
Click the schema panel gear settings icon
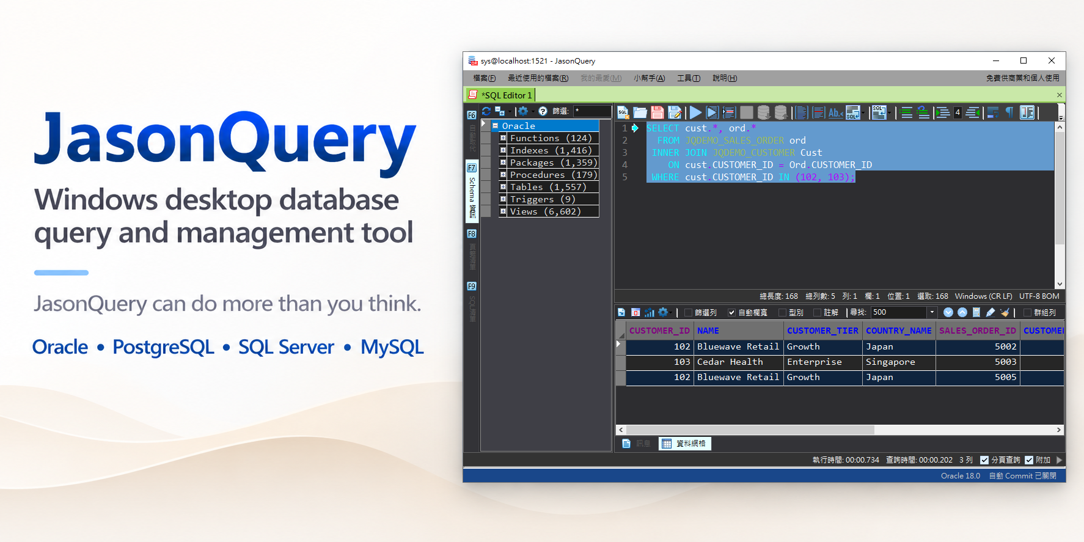pos(523,111)
